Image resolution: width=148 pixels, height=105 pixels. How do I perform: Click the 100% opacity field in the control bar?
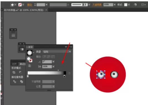(108, 5)
